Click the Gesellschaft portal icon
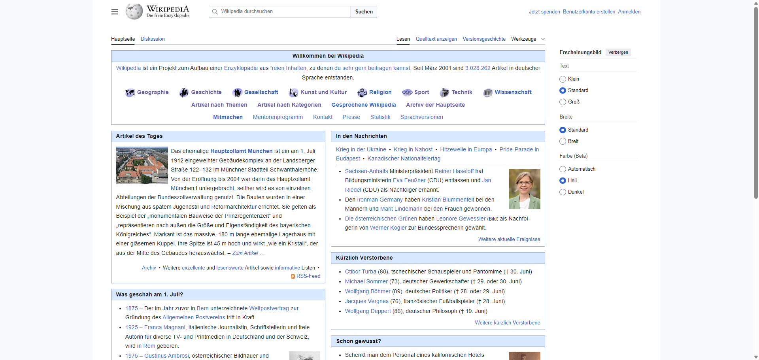759x360 pixels. tap(237, 92)
